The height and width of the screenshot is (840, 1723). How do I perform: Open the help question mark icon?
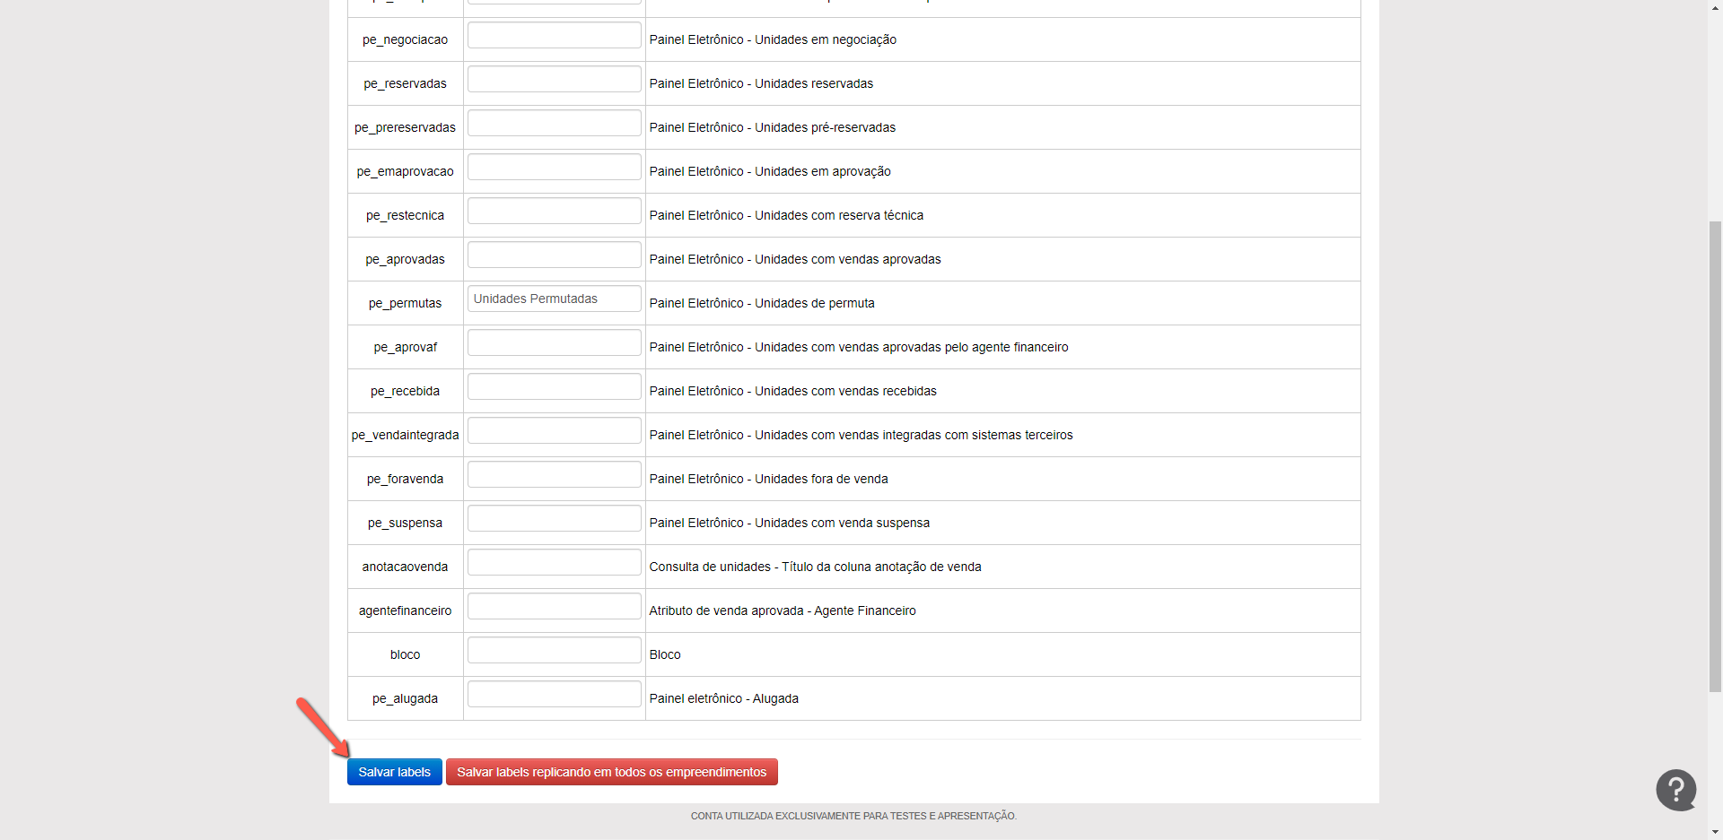(x=1675, y=790)
